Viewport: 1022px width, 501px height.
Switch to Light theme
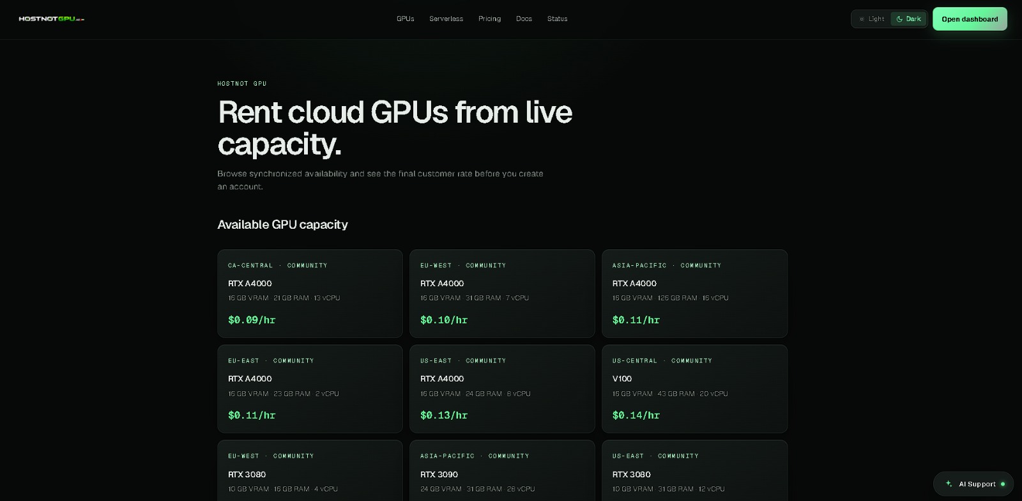tap(871, 19)
